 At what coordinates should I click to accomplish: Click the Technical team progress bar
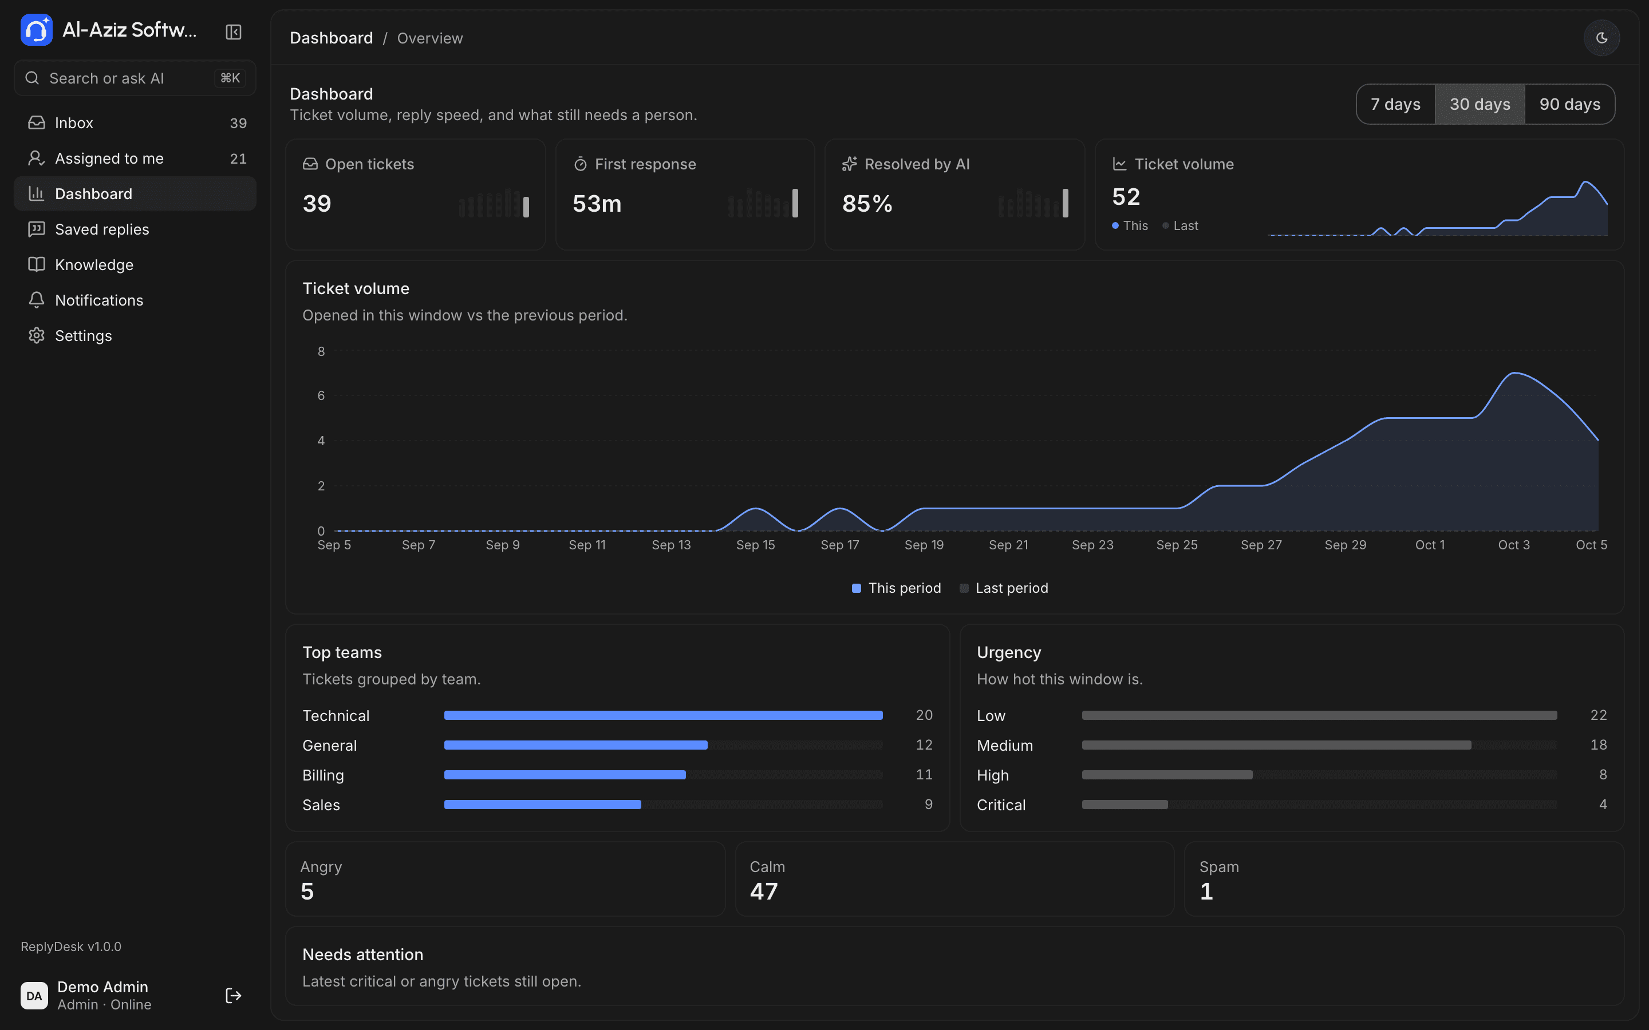pyautogui.click(x=663, y=715)
